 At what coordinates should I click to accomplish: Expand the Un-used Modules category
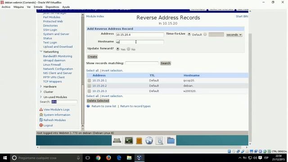41,97
